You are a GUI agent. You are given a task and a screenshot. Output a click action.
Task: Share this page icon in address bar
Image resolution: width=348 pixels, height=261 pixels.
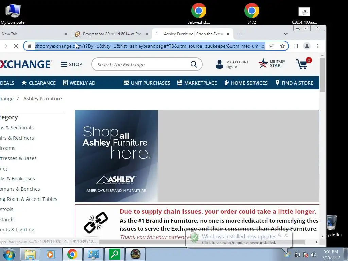coord(272,46)
